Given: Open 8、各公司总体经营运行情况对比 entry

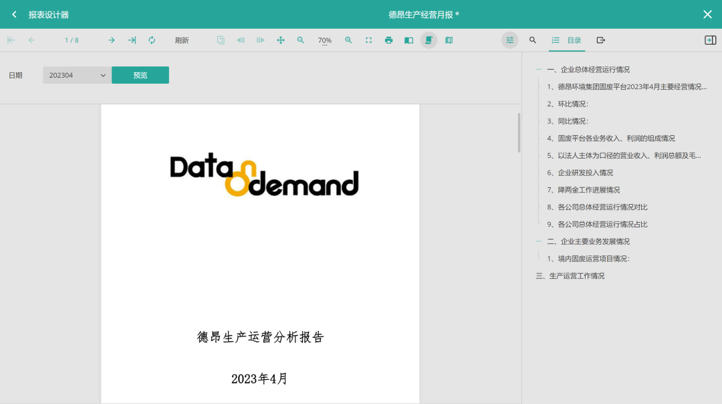Looking at the screenshot, I should (x=597, y=207).
